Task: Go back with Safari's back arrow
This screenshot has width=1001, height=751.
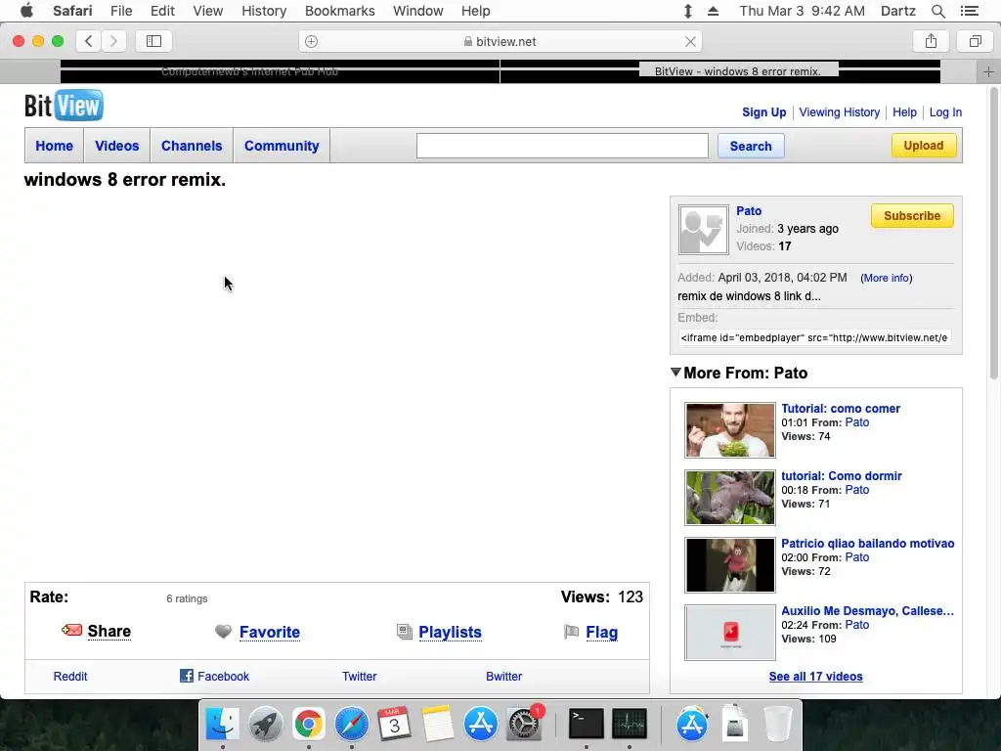Action: pos(89,41)
